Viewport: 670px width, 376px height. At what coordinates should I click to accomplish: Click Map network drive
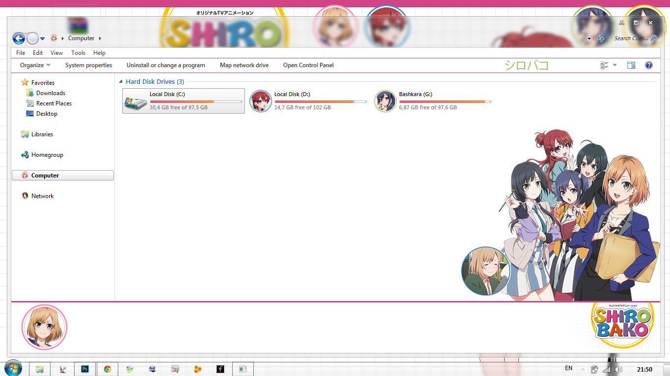coord(244,65)
